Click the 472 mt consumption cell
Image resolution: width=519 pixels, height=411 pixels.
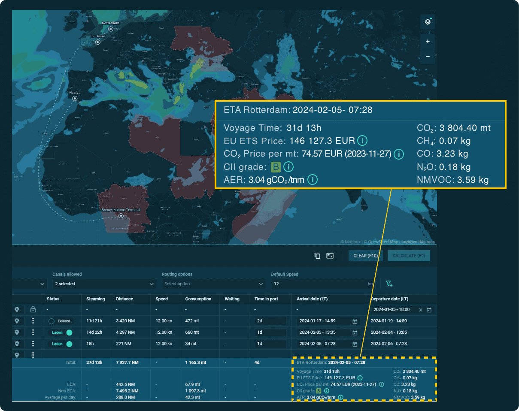192,321
